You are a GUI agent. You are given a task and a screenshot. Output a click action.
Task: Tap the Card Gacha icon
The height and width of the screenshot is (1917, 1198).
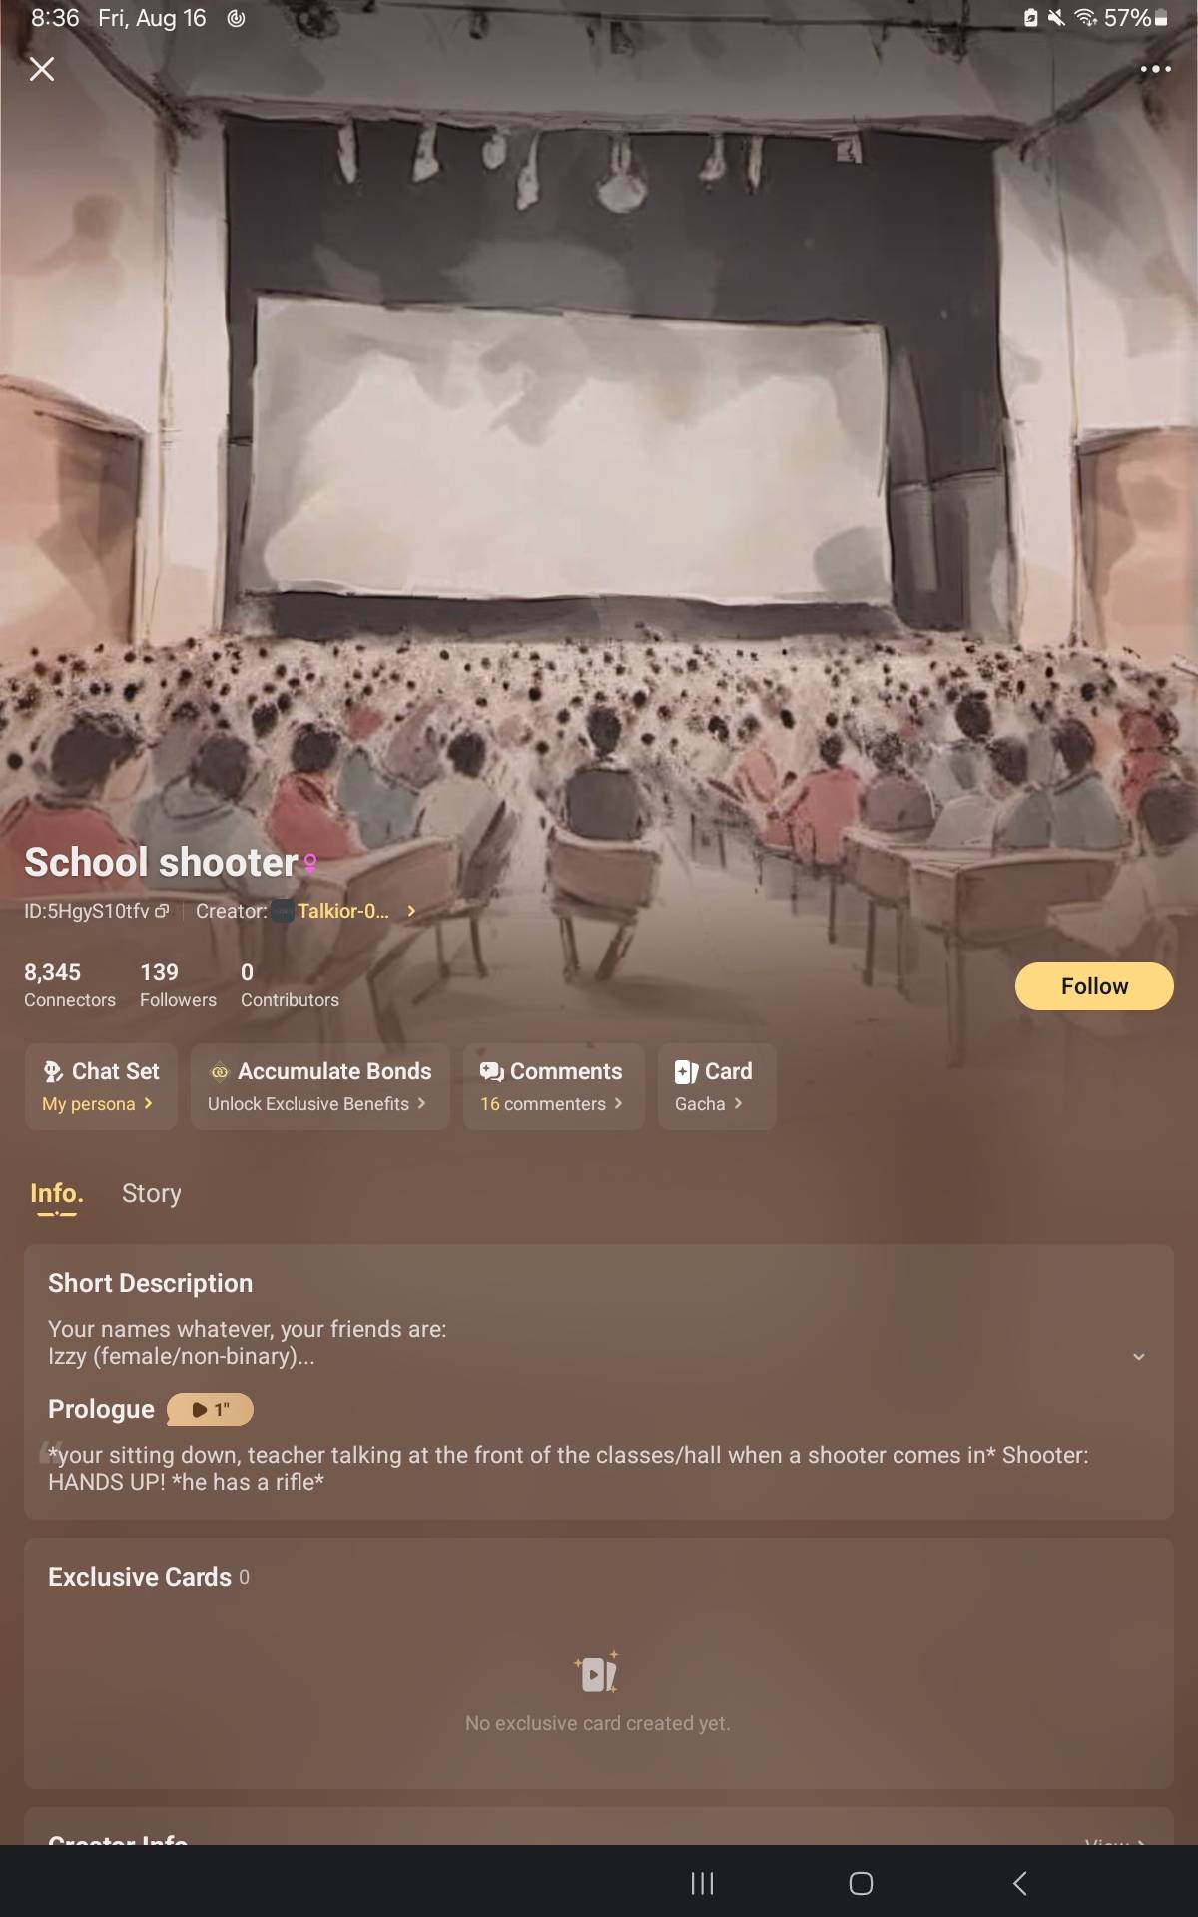tap(687, 1071)
